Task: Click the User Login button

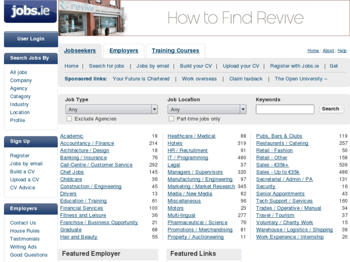Action: click(x=31, y=39)
